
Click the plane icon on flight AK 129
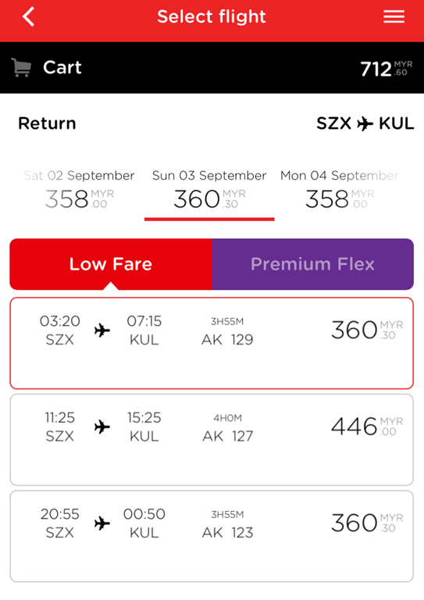coord(102,330)
